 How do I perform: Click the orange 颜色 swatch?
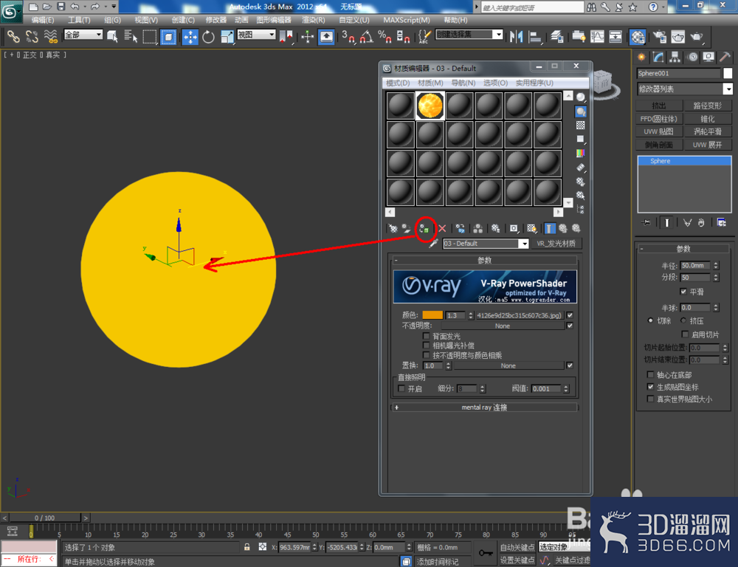pos(432,315)
